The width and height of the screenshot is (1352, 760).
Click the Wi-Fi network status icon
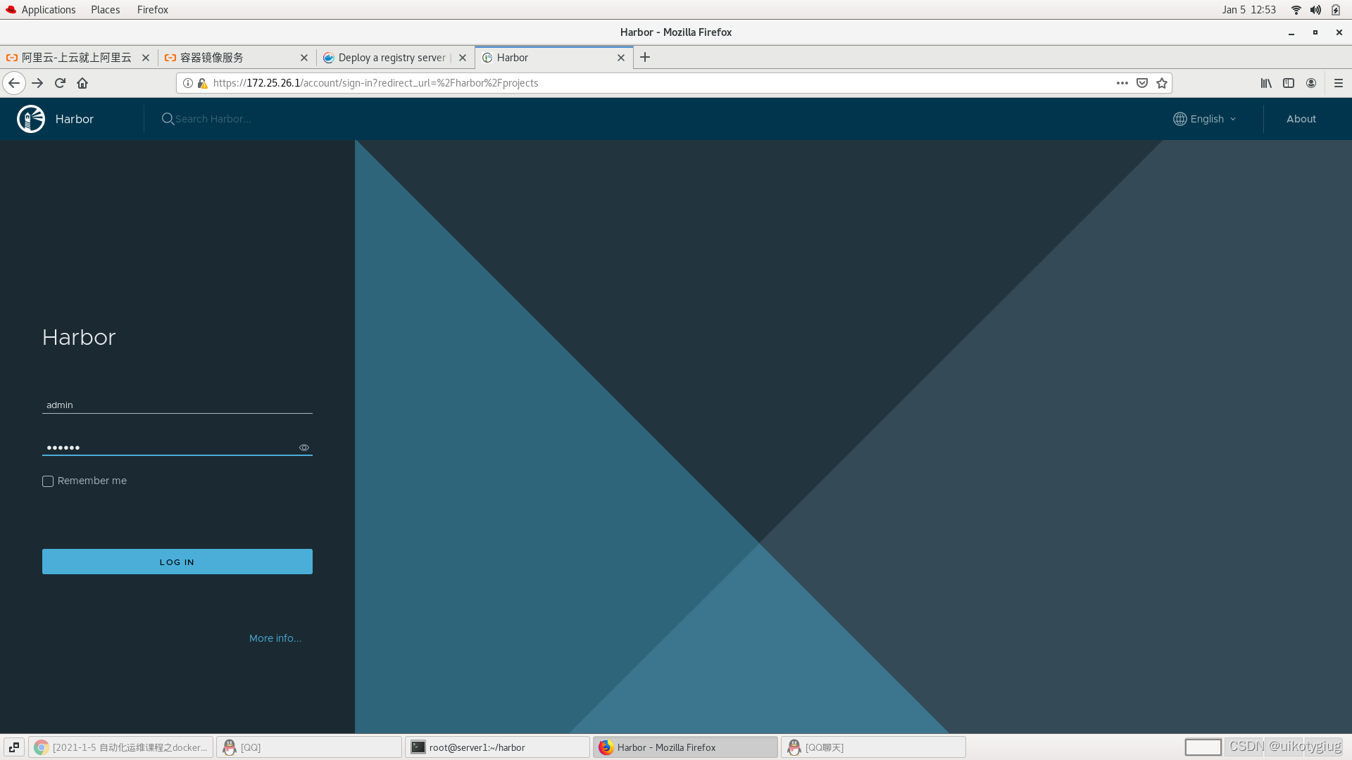(x=1296, y=10)
